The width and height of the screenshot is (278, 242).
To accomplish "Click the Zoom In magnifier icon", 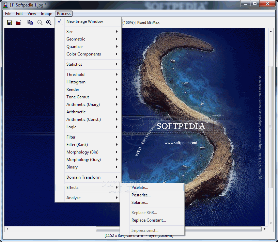I will [49, 22].
